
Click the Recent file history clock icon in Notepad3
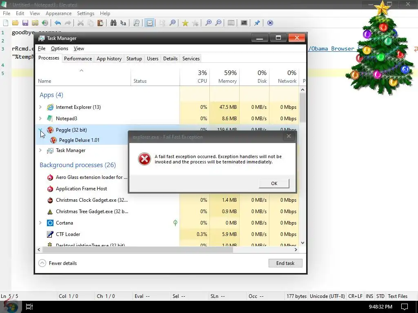tap(45, 23)
